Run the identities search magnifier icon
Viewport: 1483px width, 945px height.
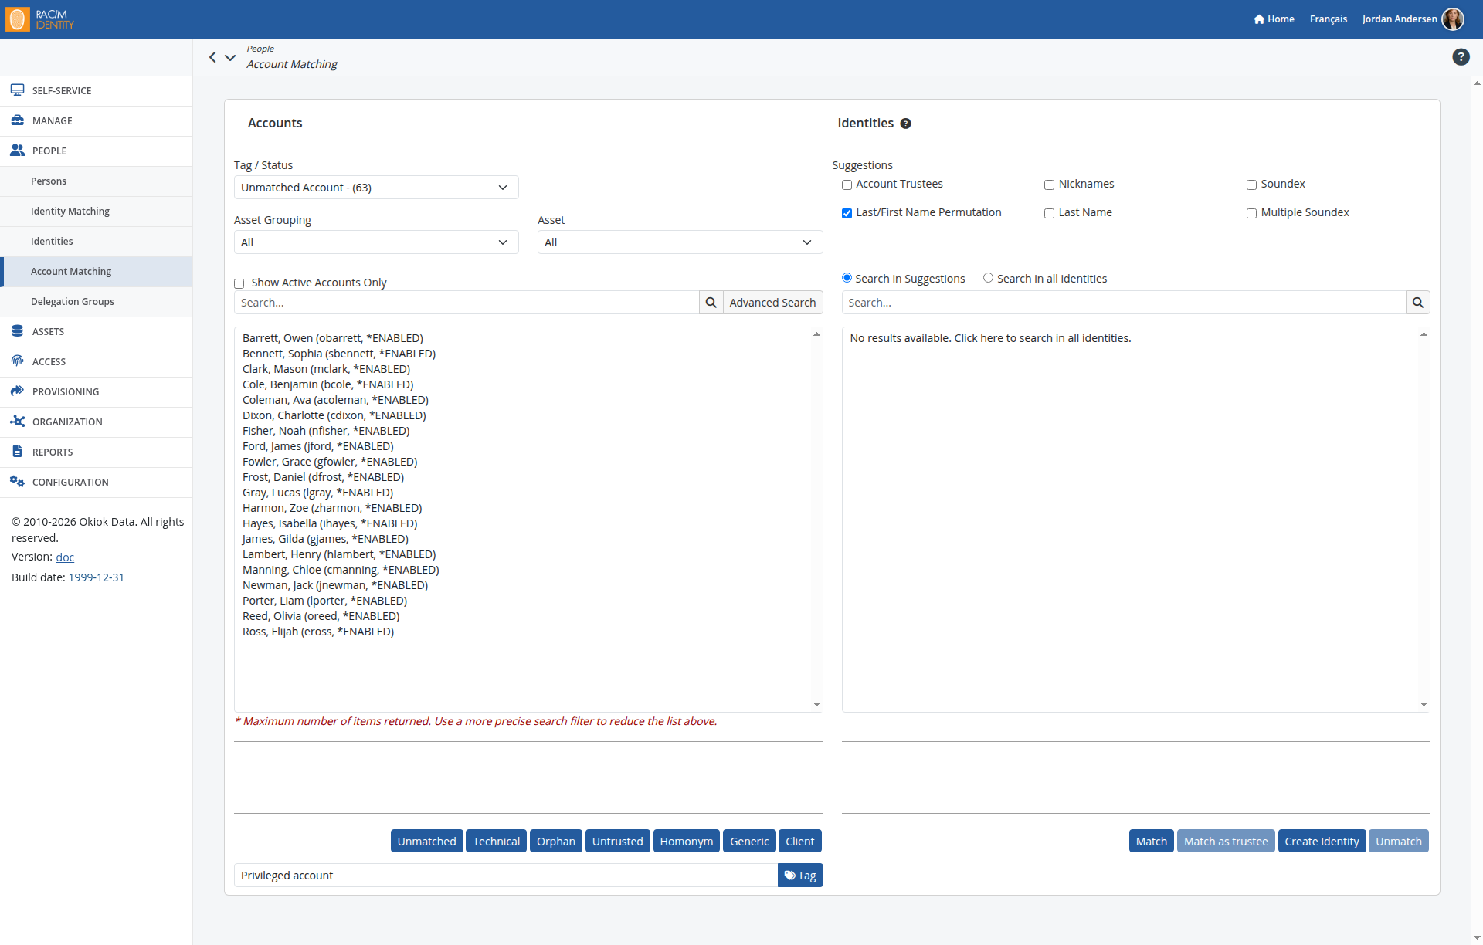tap(1418, 303)
